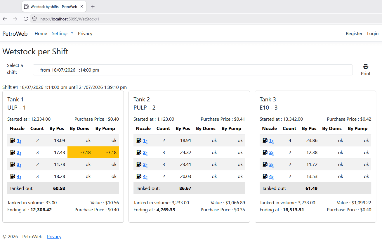The width and height of the screenshot is (382, 244).
Task: Open nozzle link 1 in Tank 2
Action: click(x=145, y=141)
